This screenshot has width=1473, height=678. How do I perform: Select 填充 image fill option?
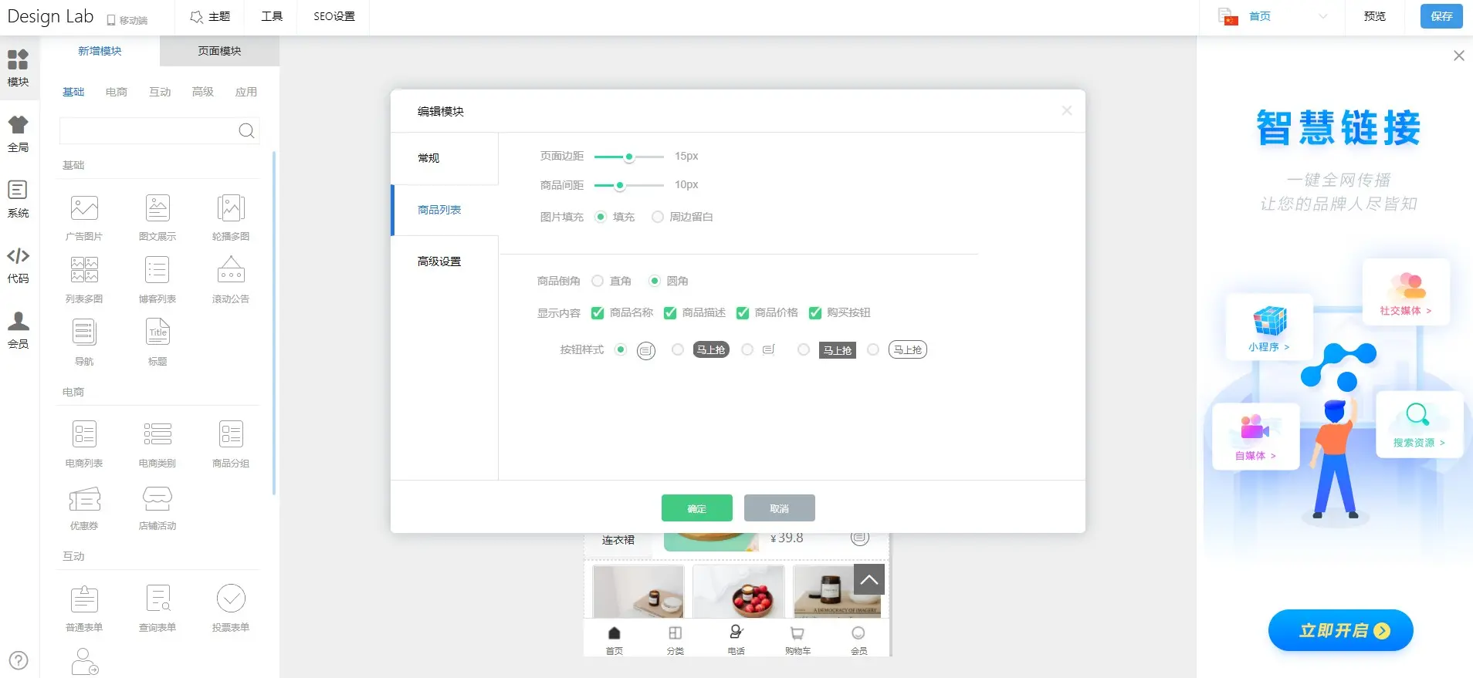[x=601, y=217]
